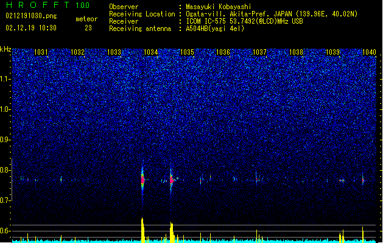Click the kHz axis unit label
The width and height of the screenshot is (383, 243).
tap(5, 49)
